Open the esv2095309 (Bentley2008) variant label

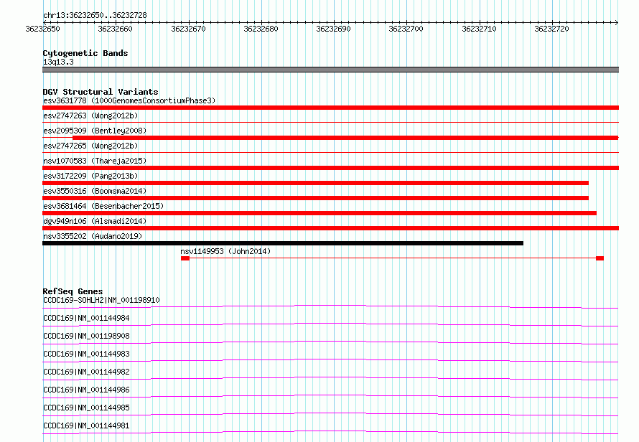(x=95, y=131)
